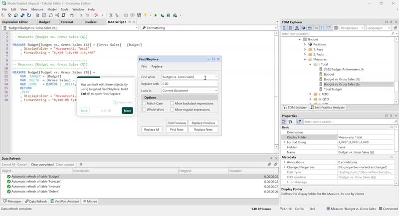This screenshot has height=216, width=399.
Task: Expand the Partitions node in TOM Explorer
Action: (305, 44)
